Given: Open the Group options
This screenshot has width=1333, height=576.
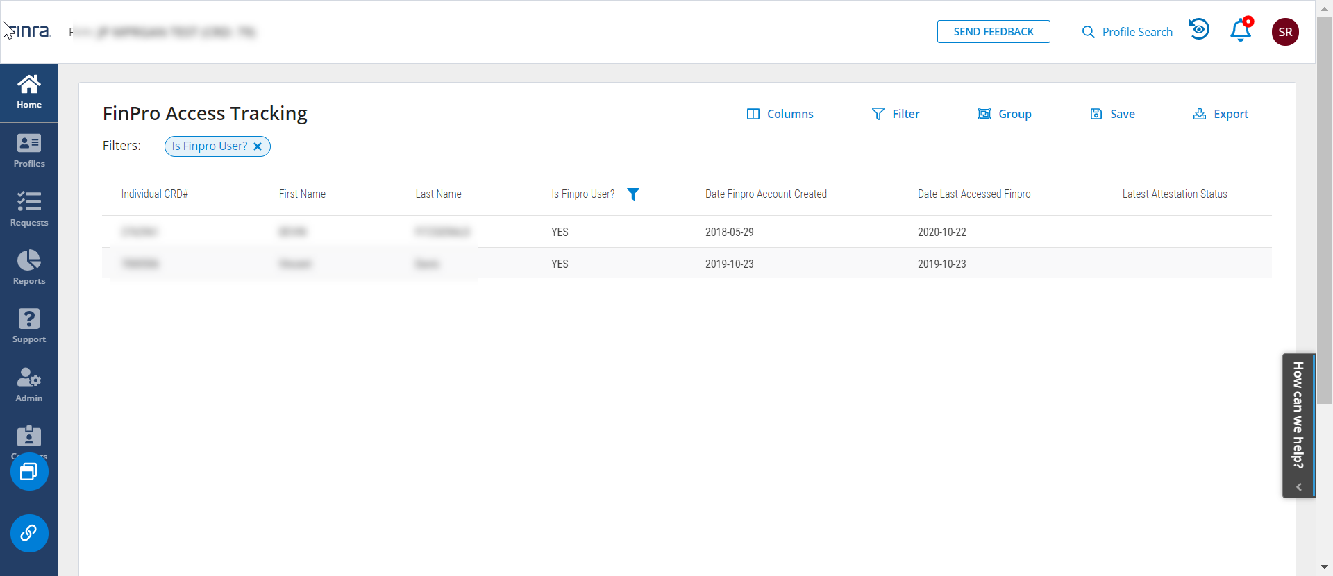Looking at the screenshot, I should [x=1005, y=114].
